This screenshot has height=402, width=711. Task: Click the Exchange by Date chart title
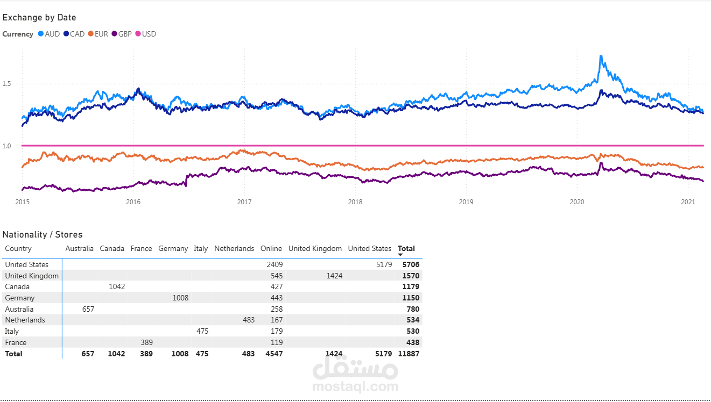[x=39, y=18]
